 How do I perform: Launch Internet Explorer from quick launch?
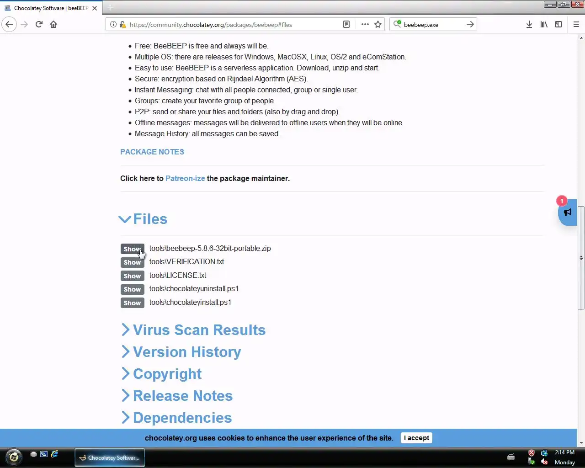(55, 454)
